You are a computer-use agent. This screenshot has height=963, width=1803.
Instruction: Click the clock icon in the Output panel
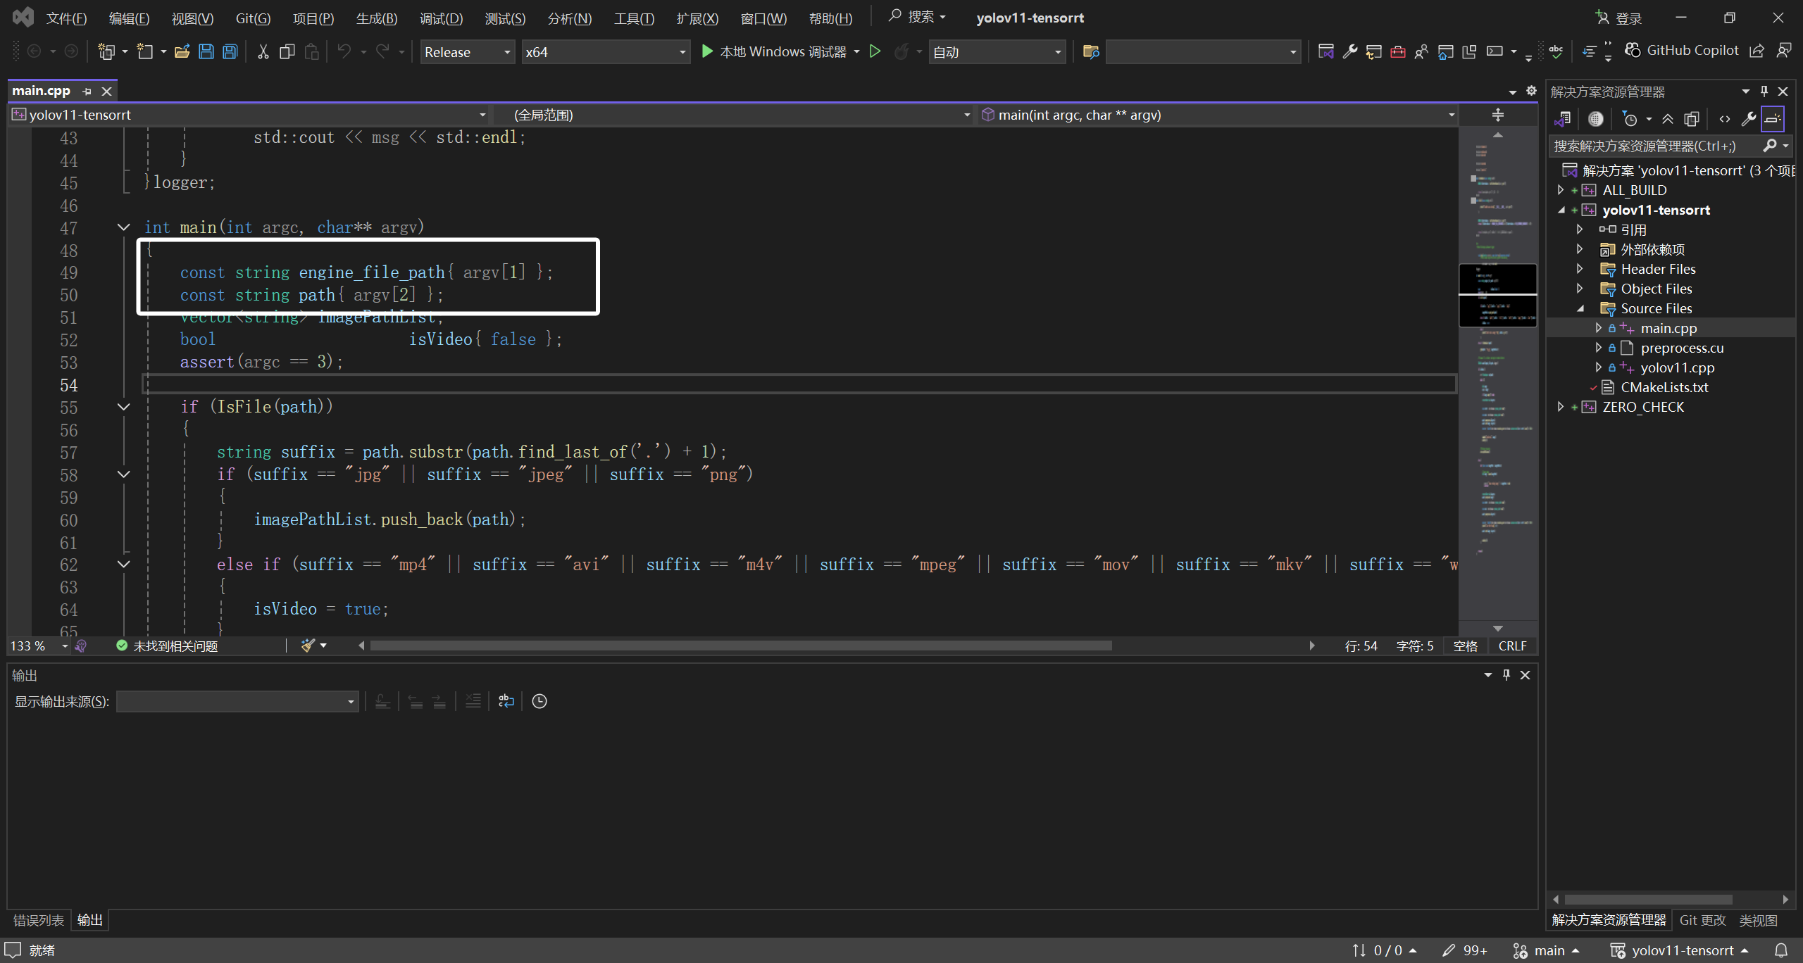pyautogui.click(x=539, y=701)
